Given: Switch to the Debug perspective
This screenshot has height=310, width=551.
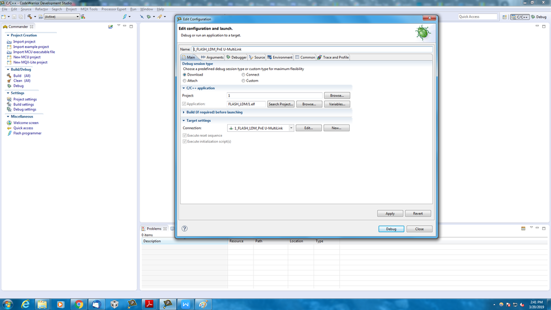Looking at the screenshot, I should click(x=539, y=17).
